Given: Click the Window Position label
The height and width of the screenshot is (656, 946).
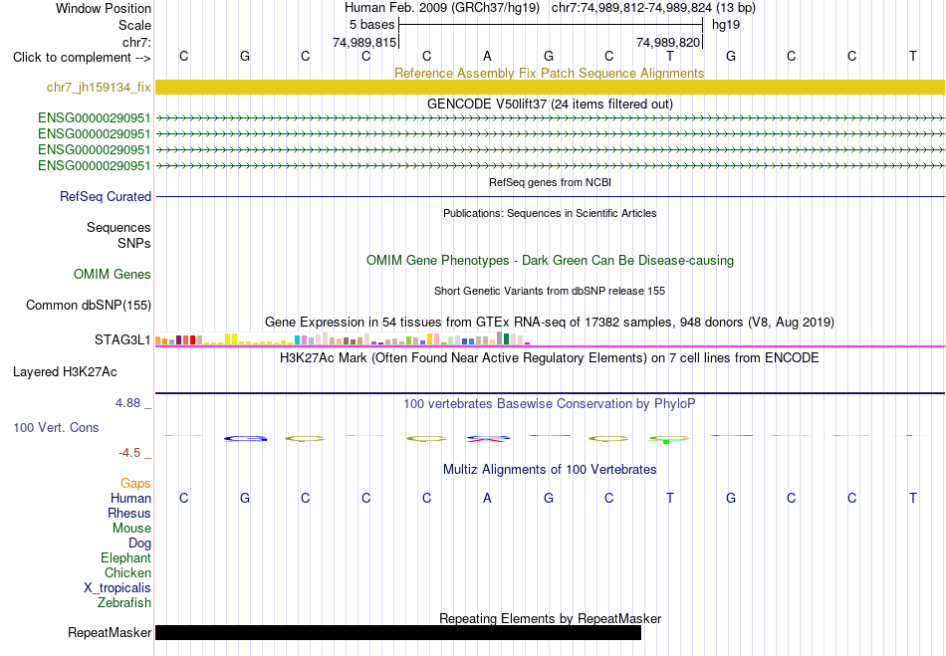Looking at the screenshot, I should 104,8.
